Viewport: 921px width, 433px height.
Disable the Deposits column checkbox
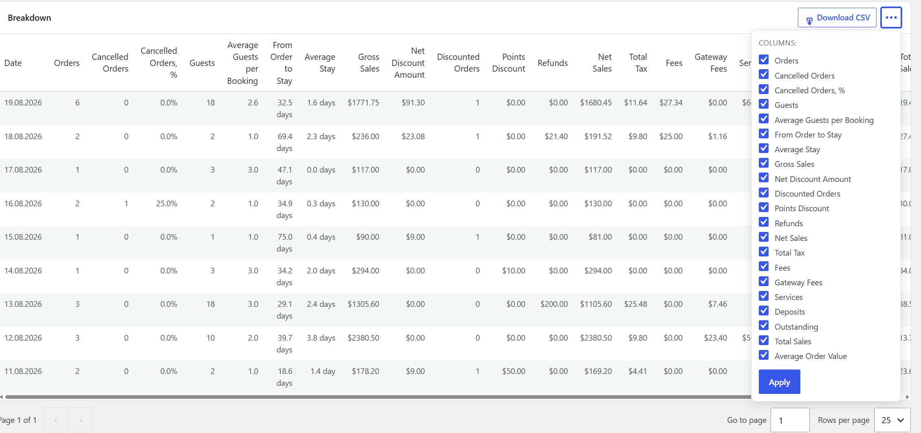[764, 311]
